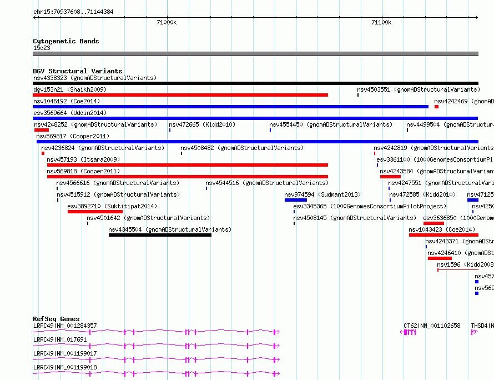Click the nsv4508145 variant label
494x380 pixels.
(355, 218)
